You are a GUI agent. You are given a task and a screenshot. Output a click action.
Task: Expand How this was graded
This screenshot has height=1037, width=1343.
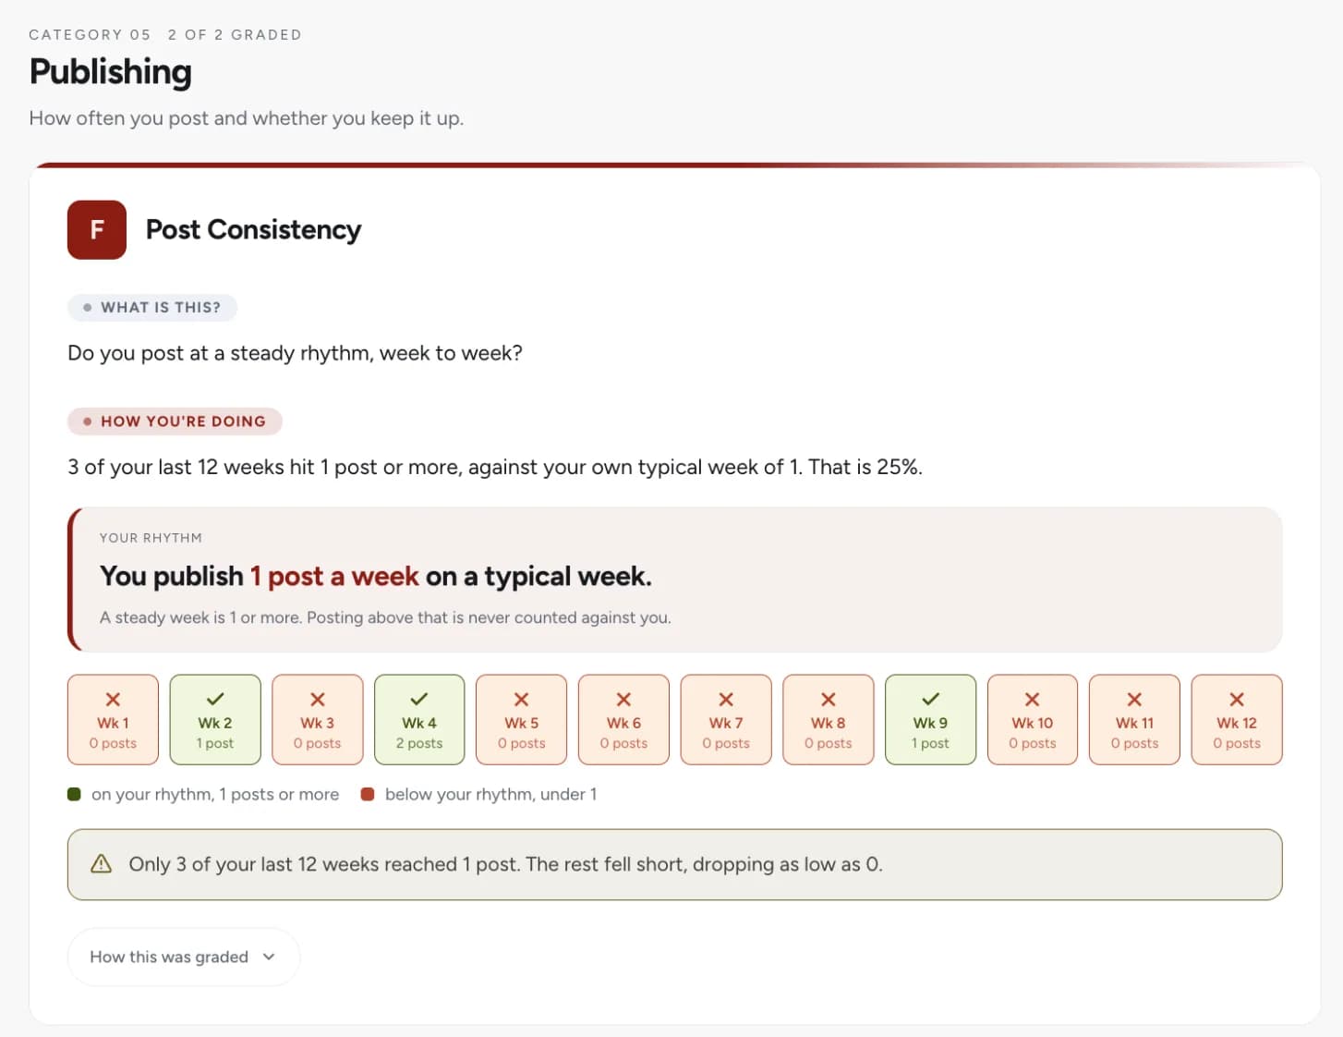click(184, 957)
